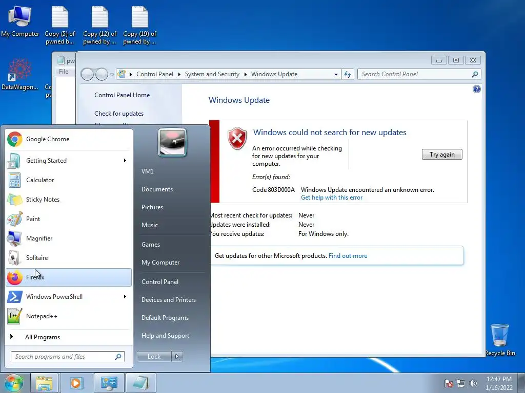Open Magnifier from the Start menu
525x393 pixels.
69,238
